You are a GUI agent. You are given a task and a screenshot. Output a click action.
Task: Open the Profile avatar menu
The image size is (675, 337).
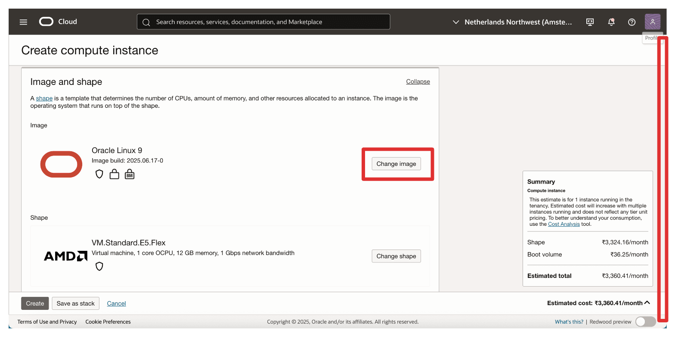652,22
